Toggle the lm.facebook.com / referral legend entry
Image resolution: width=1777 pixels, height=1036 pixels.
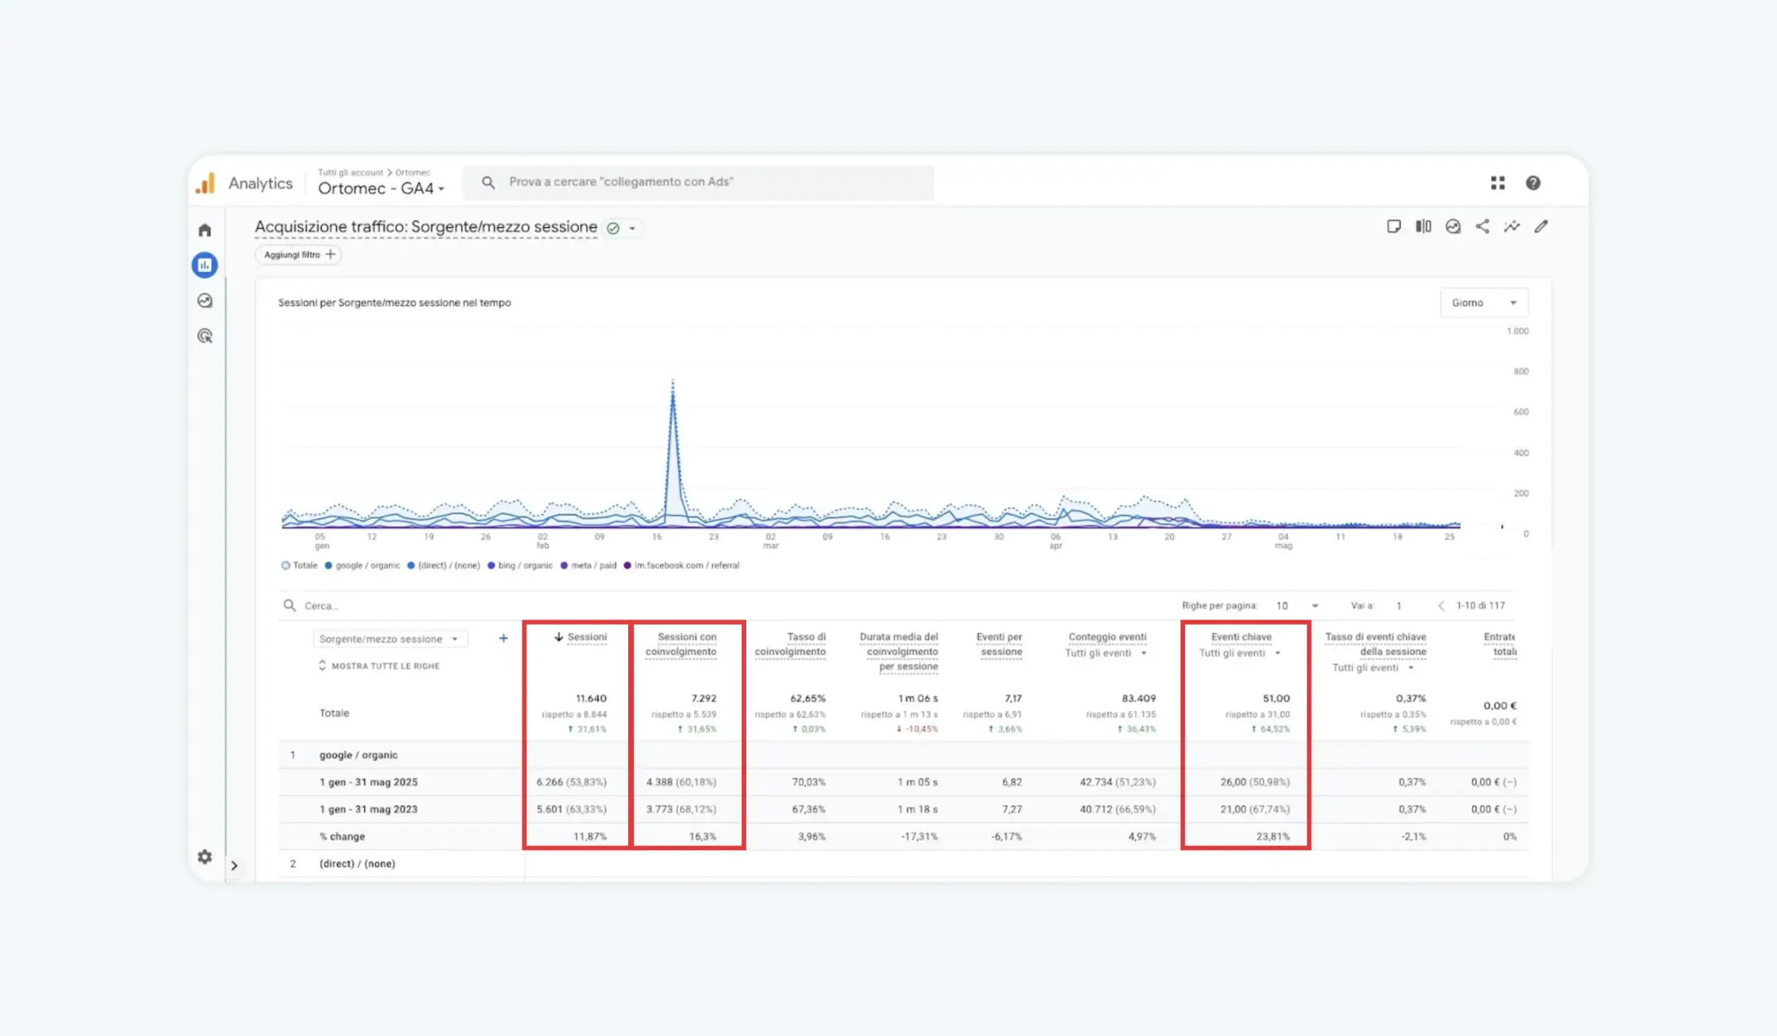coord(681,566)
